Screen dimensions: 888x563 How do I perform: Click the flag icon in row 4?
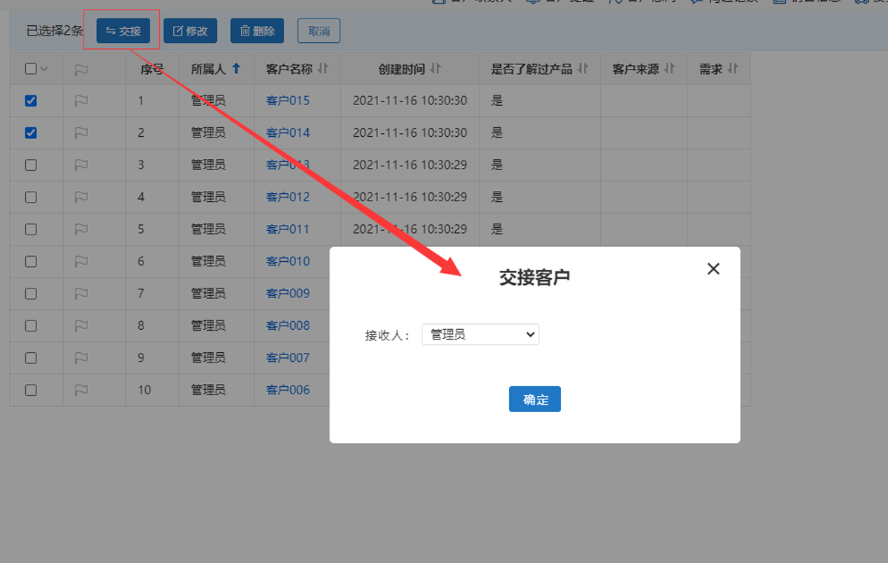pos(81,197)
